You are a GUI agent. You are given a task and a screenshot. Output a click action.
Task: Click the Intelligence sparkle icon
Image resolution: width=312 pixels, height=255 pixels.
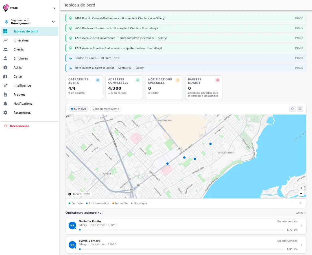click(x=5, y=85)
